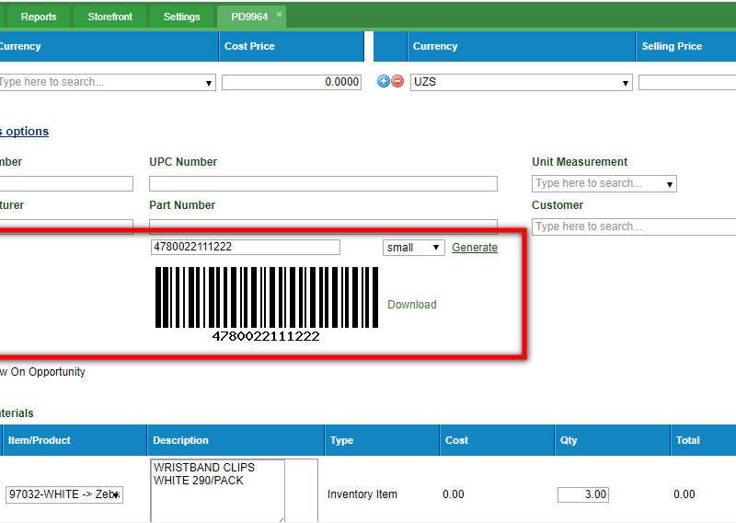Click the Cost column header in materials table
736x523 pixels.
[x=497, y=440]
